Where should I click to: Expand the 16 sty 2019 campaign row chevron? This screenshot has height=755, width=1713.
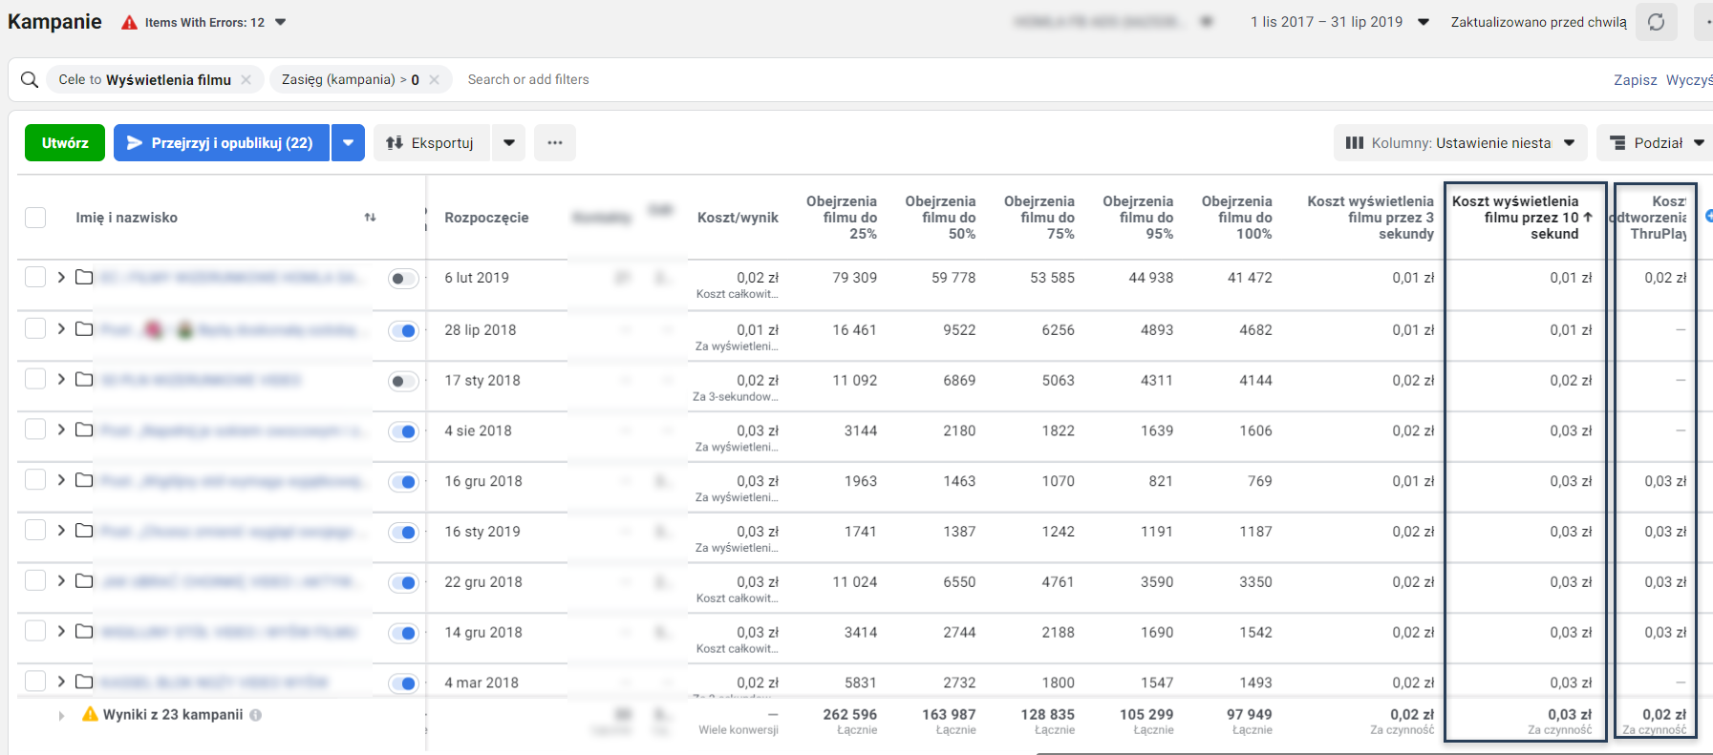click(x=61, y=531)
